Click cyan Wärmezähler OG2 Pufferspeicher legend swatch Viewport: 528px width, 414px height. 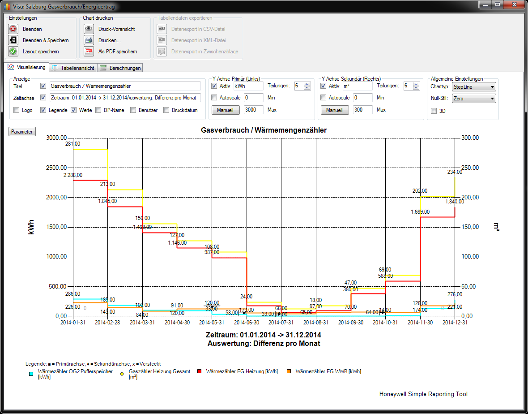point(31,374)
